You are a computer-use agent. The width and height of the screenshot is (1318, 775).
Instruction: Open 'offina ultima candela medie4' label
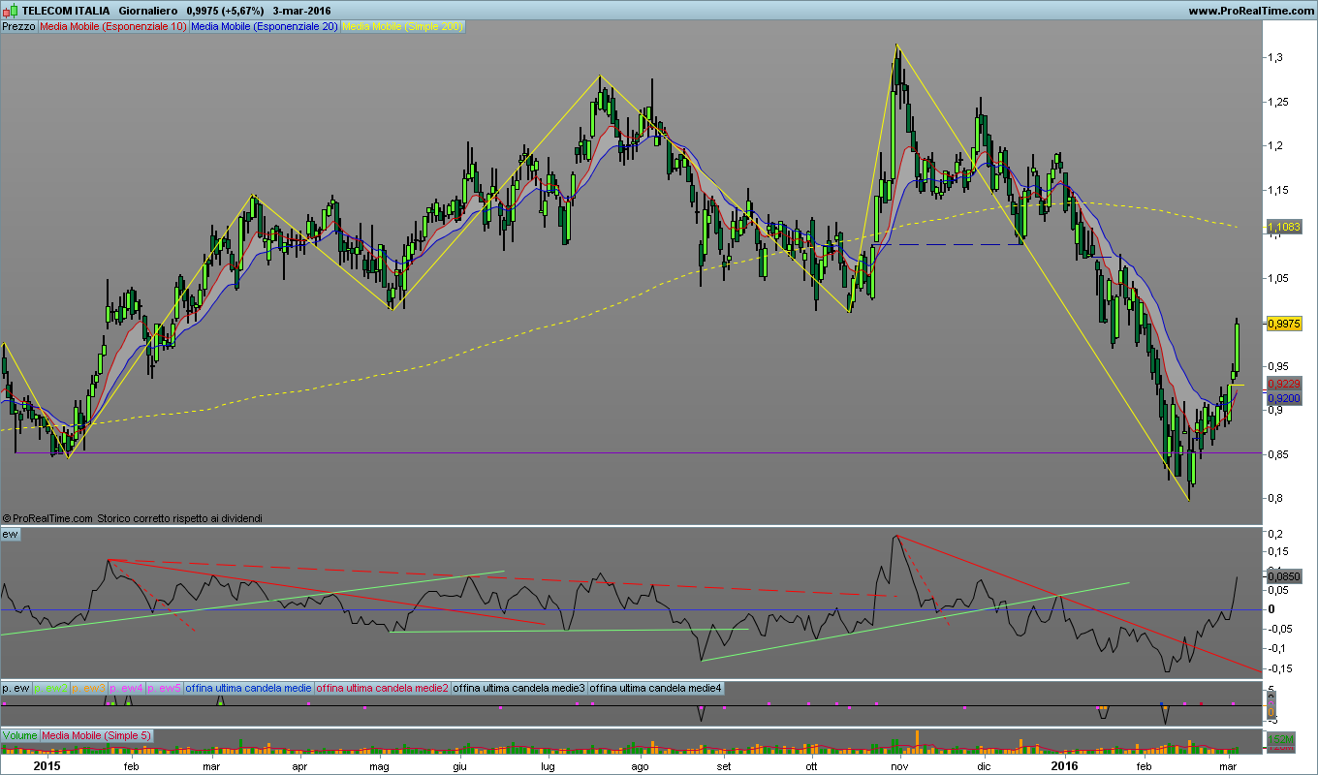tap(656, 688)
